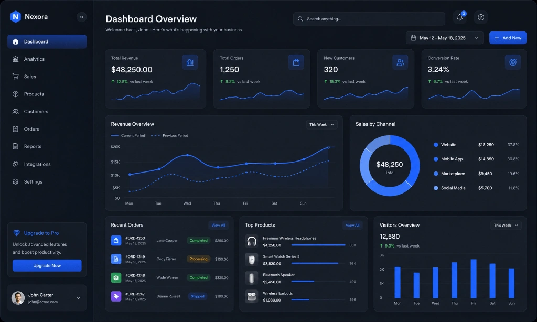Click the Wednesday peak point on revenue chart
The image size is (537, 322).
coord(187,155)
